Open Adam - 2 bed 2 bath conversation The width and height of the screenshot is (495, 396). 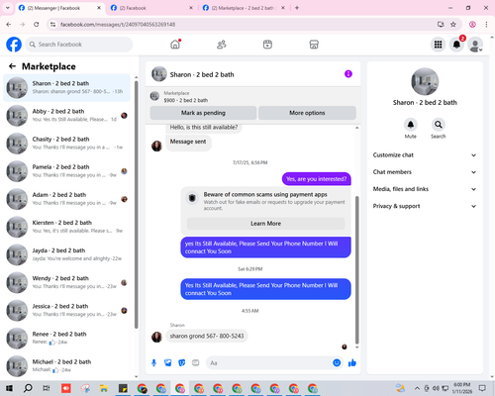[66, 199]
